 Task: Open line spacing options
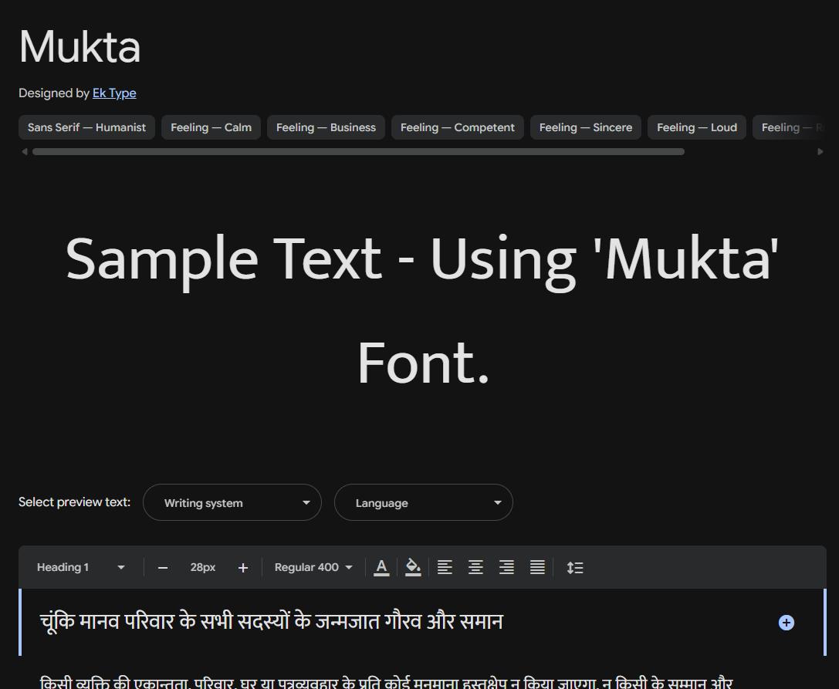(575, 568)
